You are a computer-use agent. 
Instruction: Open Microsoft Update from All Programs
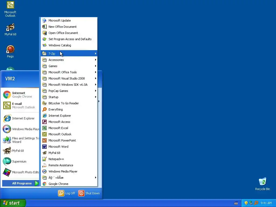tap(69, 20)
